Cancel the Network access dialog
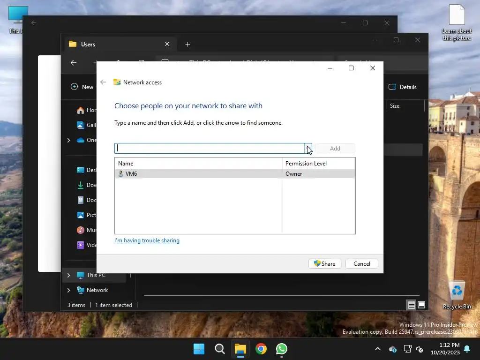Viewport: 480px width, 360px height. (361, 263)
